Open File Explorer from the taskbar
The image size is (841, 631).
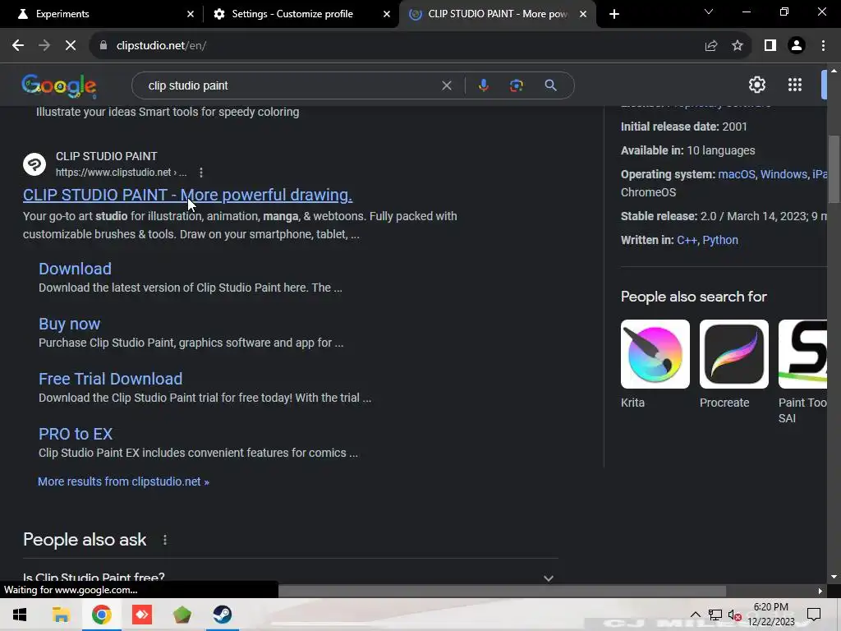(x=61, y=615)
